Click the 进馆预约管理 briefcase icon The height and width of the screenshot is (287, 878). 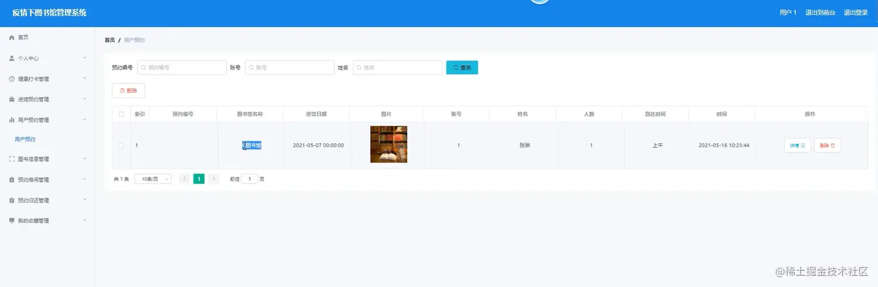(x=12, y=99)
